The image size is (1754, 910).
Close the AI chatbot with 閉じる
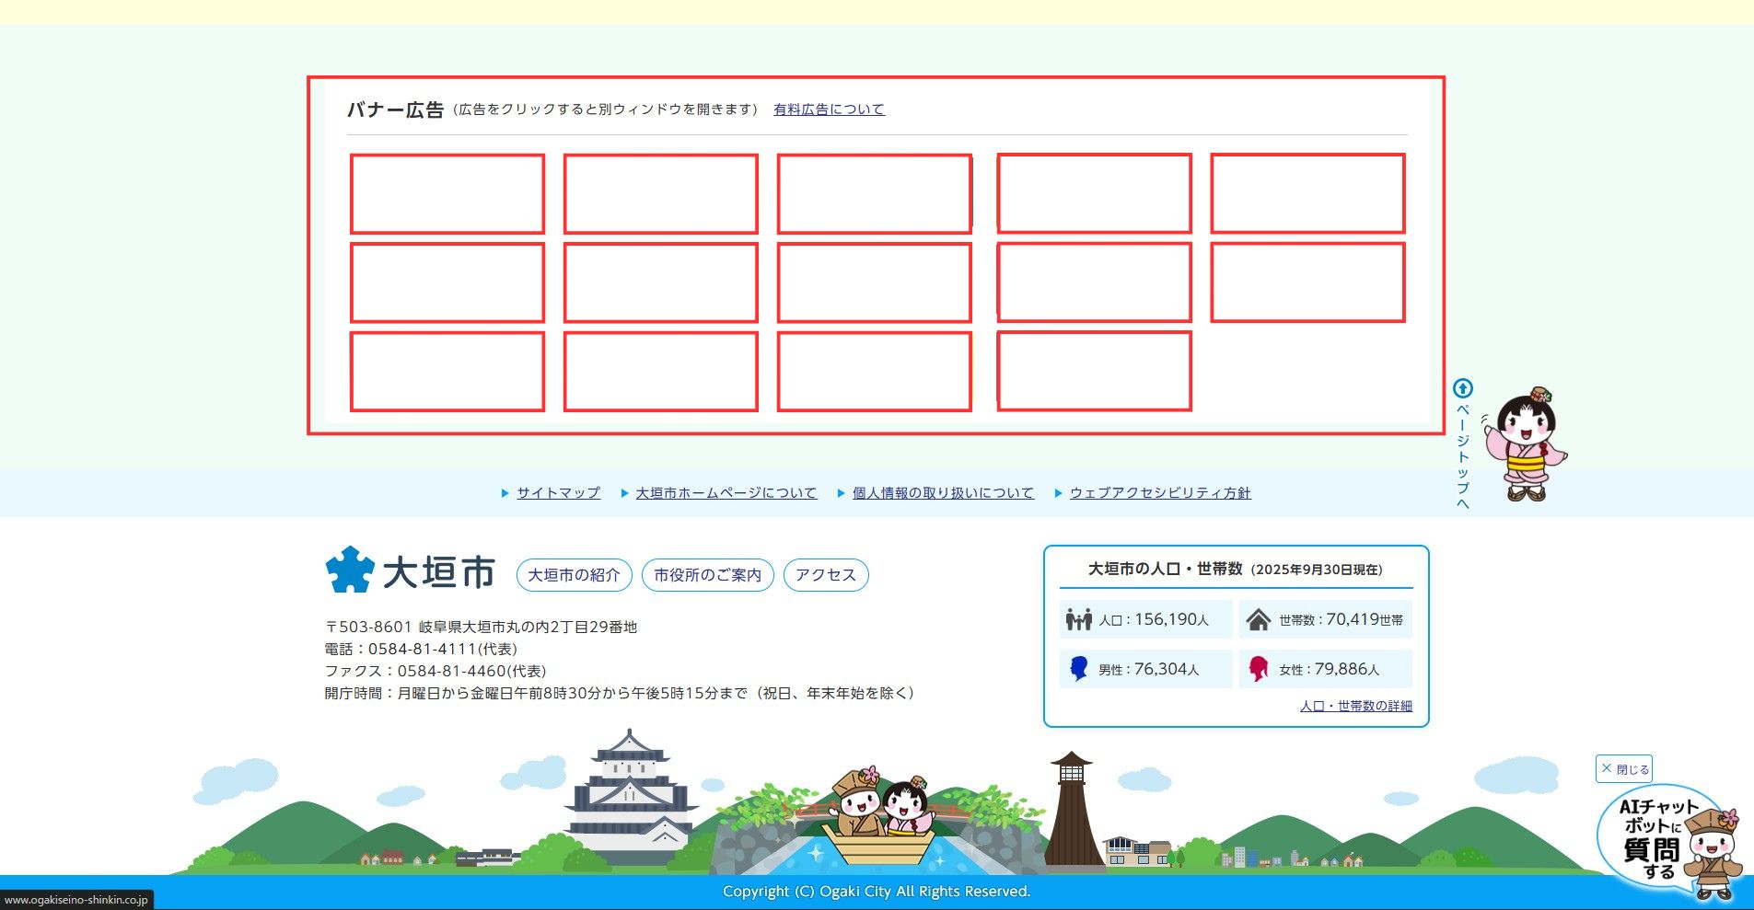(x=1624, y=769)
